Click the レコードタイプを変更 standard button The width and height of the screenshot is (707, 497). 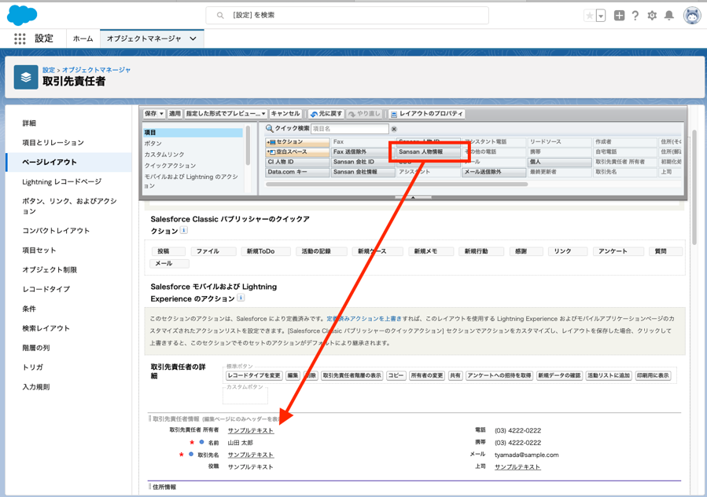[254, 375]
